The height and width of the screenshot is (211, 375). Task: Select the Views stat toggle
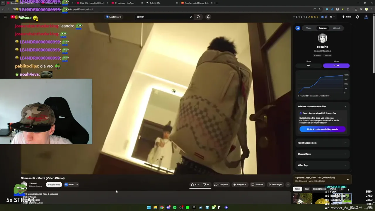336,66
